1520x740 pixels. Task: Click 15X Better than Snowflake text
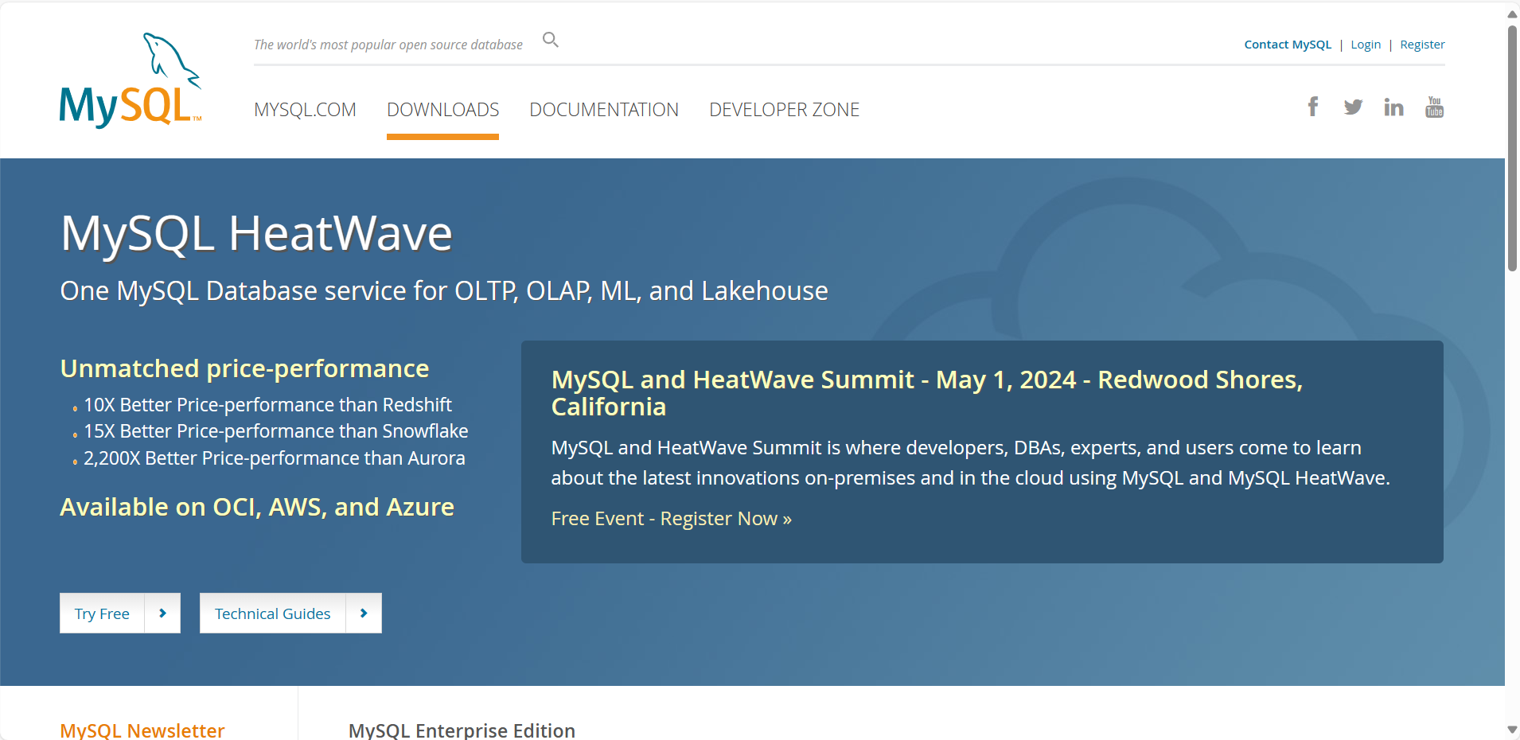tap(275, 431)
